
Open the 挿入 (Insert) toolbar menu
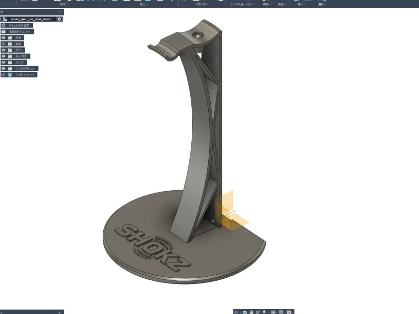(x=300, y=4)
